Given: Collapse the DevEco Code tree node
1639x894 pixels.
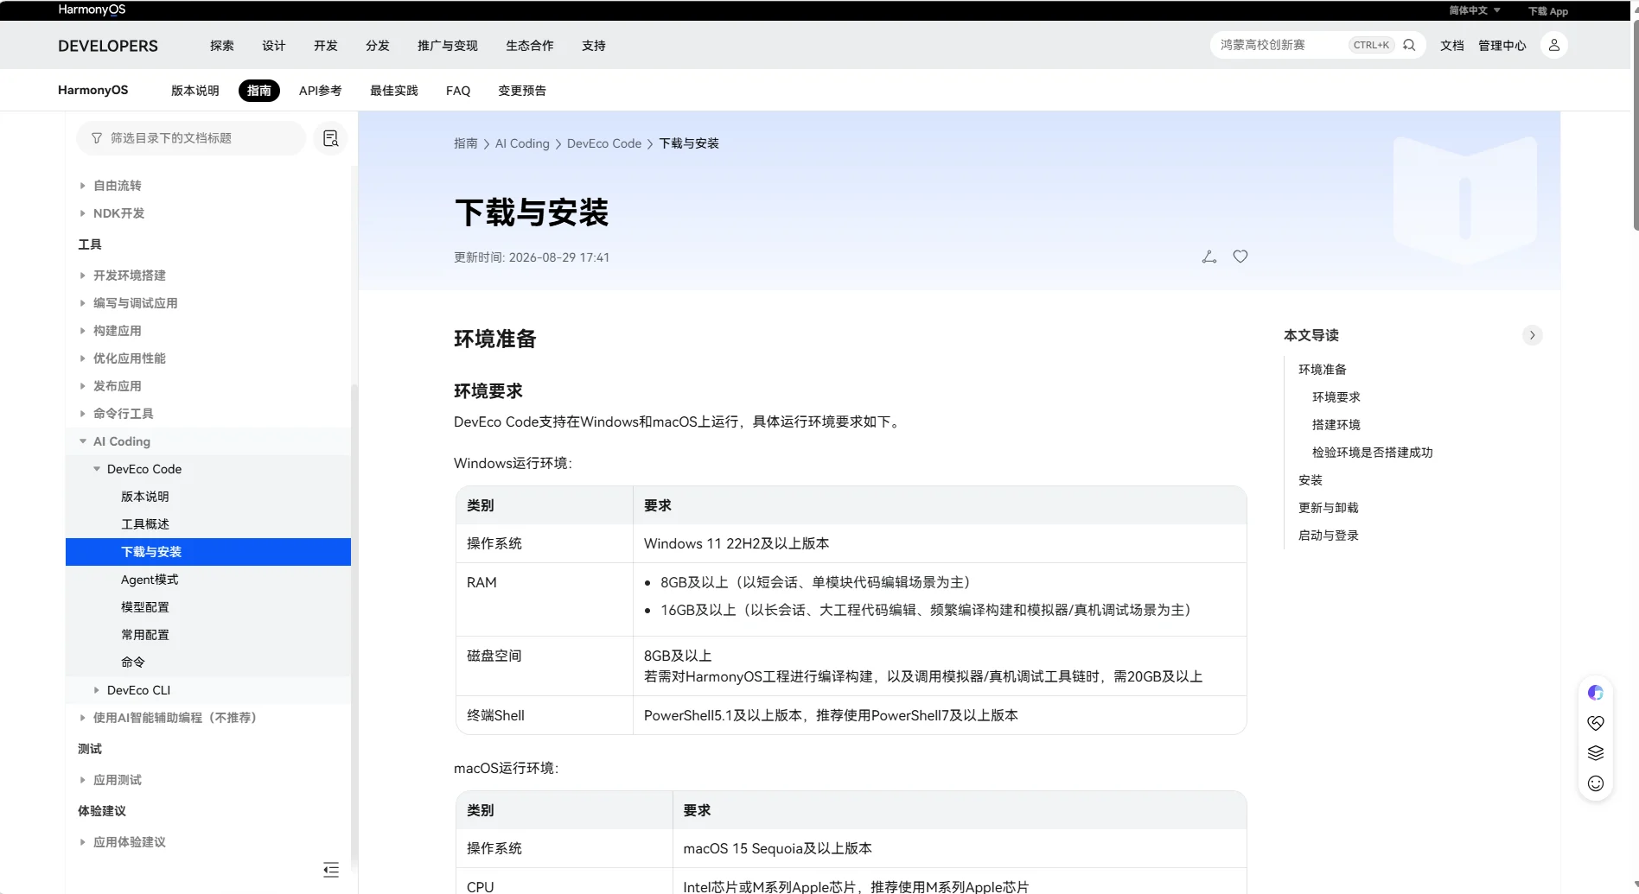Looking at the screenshot, I should click(x=97, y=469).
